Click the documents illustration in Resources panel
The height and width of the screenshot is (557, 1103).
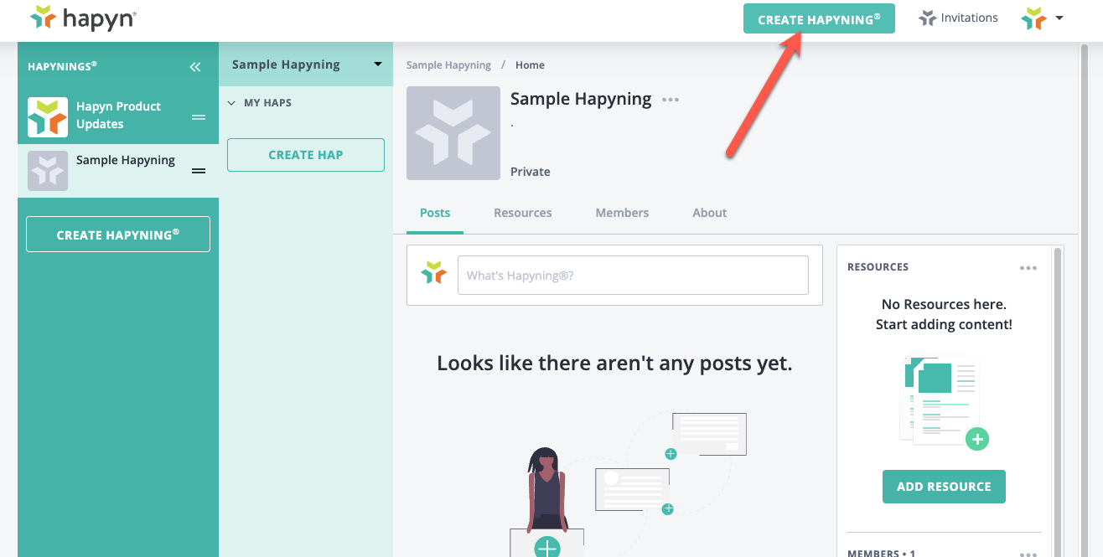pos(945,401)
